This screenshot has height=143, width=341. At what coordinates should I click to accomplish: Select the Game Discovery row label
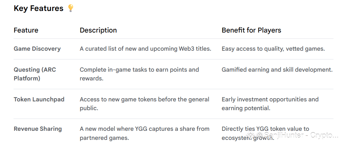point(37,49)
